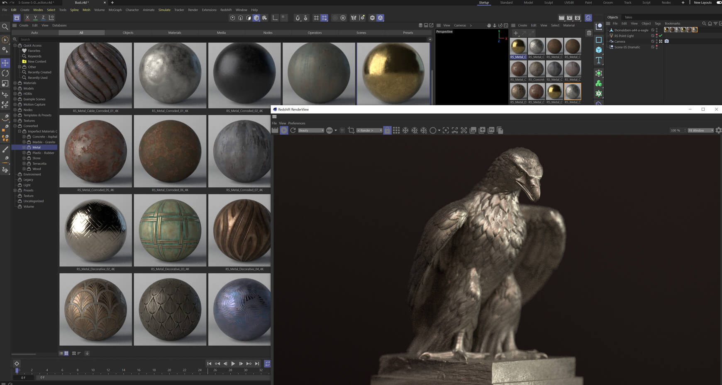Open Databases menu in asset browser
The width and height of the screenshot is (722, 385).
[59, 25]
